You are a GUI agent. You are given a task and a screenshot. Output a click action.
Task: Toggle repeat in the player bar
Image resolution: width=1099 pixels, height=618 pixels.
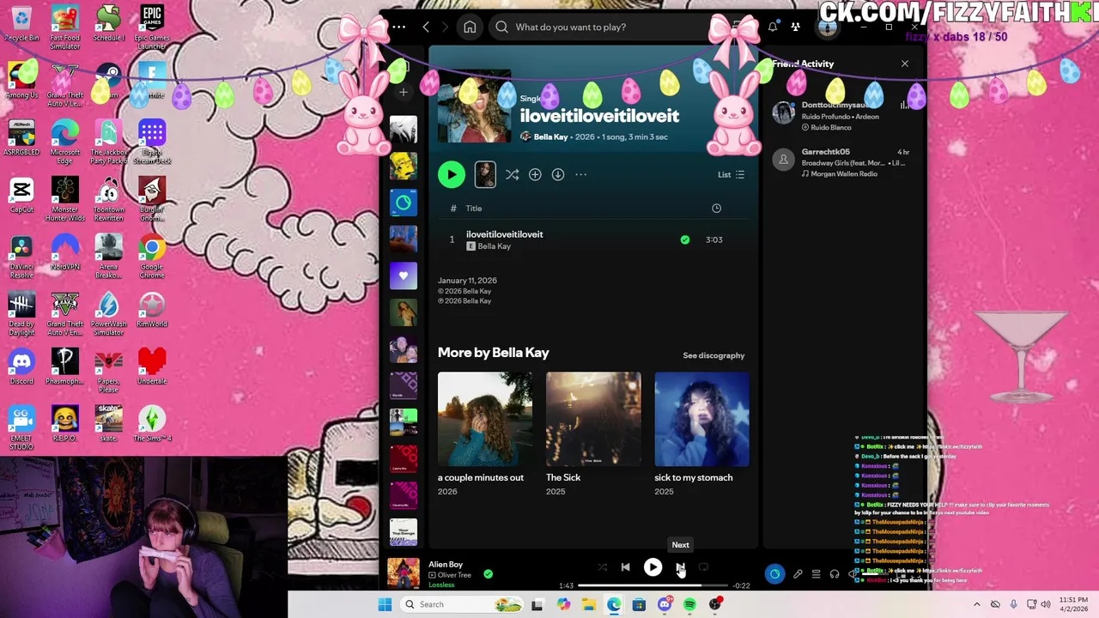703,567
